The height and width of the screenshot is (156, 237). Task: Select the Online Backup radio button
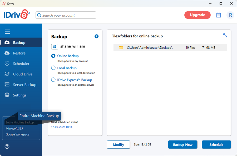click(x=53, y=56)
